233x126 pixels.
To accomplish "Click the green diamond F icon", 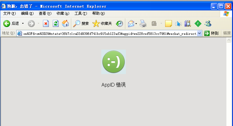I will pos(198,24).
